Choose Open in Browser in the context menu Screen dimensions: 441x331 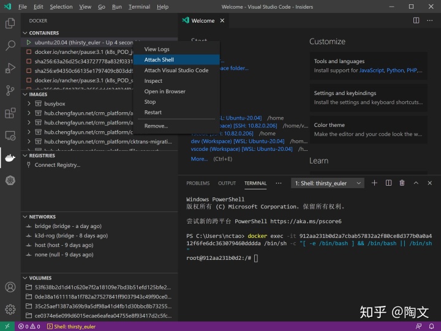tap(176, 91)
